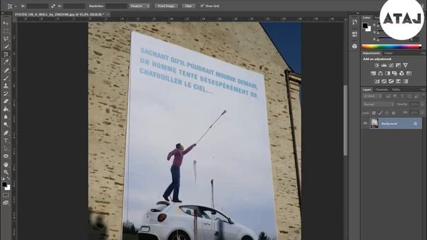427x240 pixels.
Task: Select the Brush tool
Action: (x=6, y=78)
